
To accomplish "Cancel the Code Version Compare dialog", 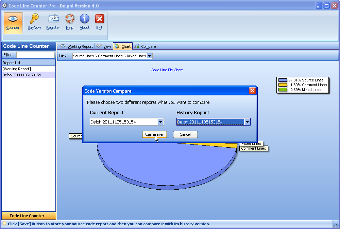I will pos(185,134).
